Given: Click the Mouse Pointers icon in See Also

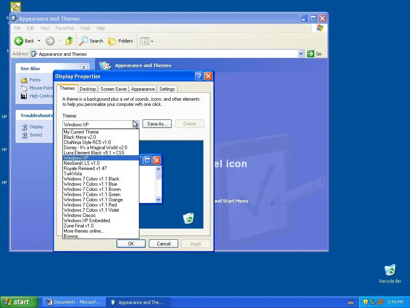Looking at the screenshot, I should click(24, 88).
